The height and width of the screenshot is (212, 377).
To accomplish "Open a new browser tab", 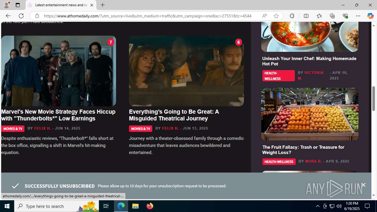I will coord(102,5).
